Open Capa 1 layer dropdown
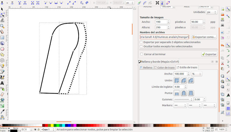Screen dimensions: 231x132 click(48, 129)
